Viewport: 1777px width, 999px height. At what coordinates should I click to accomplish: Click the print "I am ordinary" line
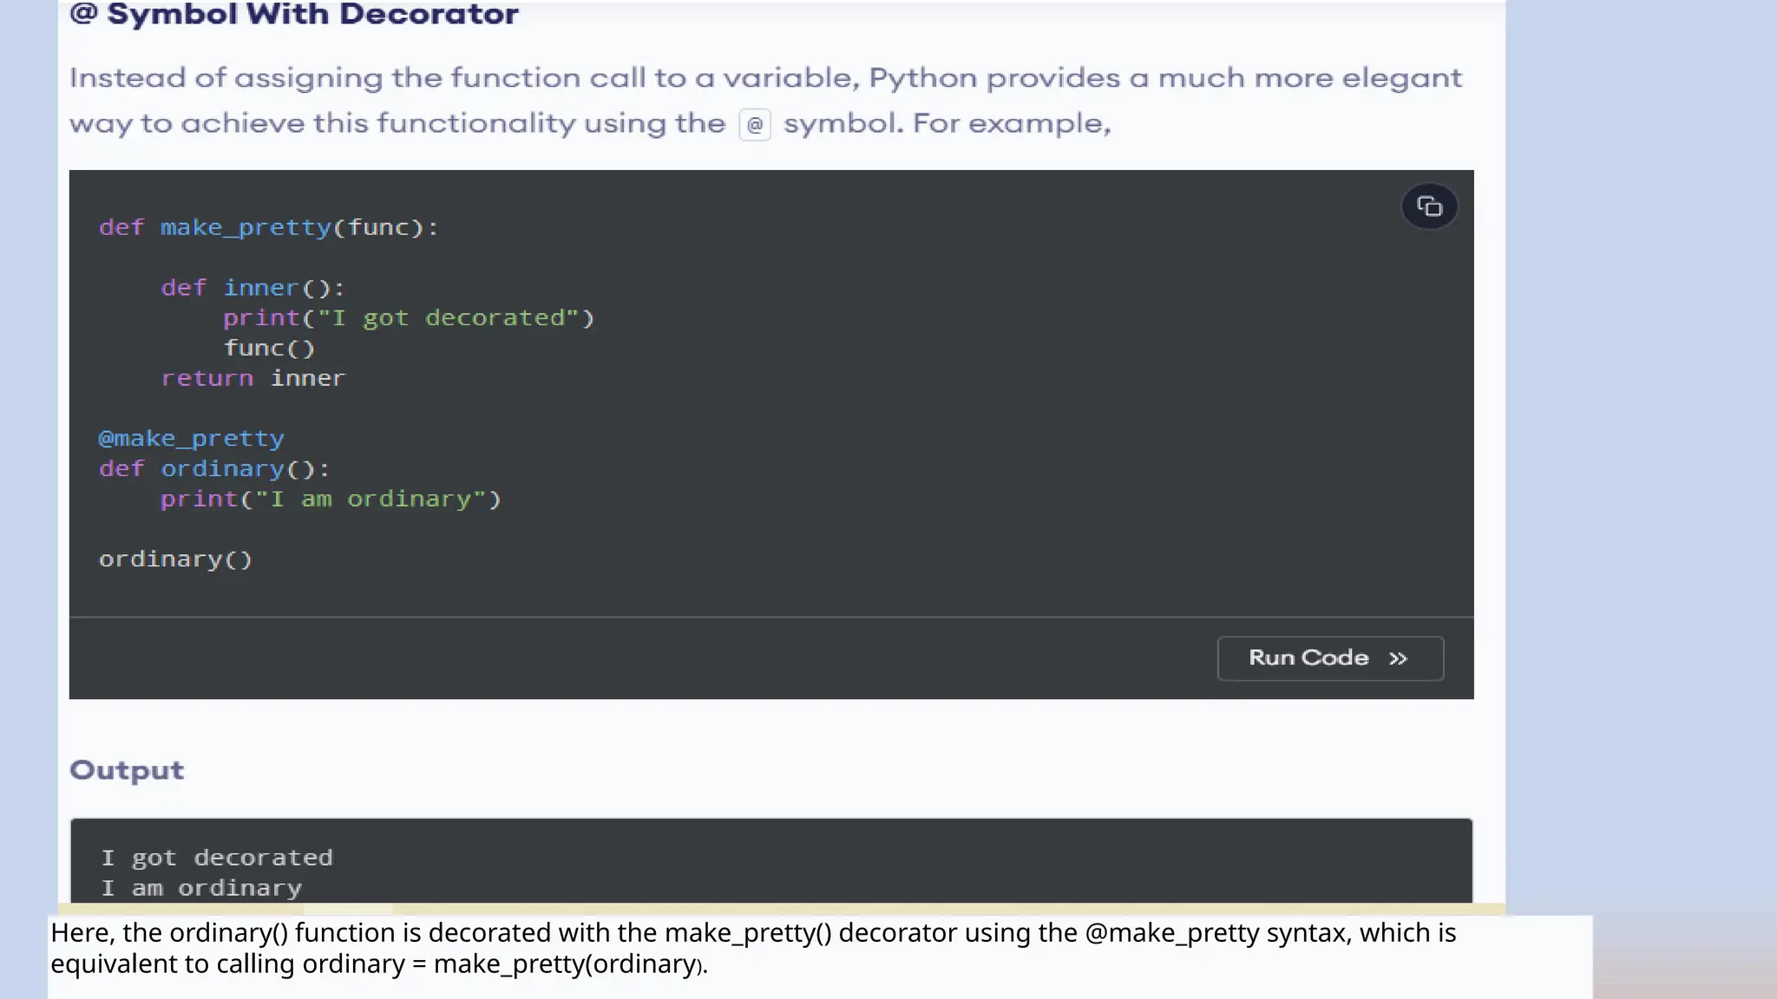pyautogui.click(x=331, y=499)
